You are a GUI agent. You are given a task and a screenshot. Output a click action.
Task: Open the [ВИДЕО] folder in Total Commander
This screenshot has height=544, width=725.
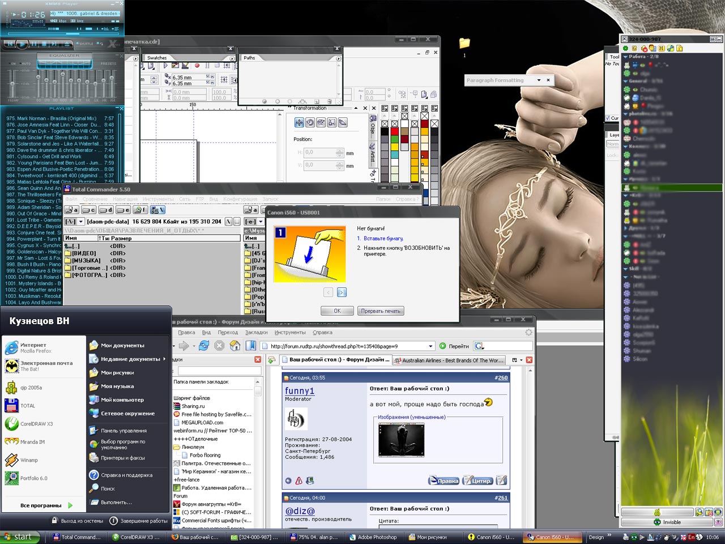80,253
